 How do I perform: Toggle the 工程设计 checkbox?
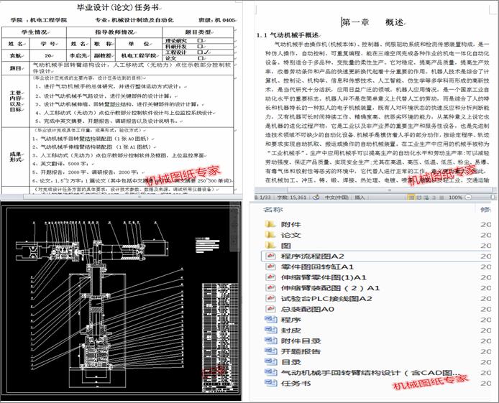(200, 52)
